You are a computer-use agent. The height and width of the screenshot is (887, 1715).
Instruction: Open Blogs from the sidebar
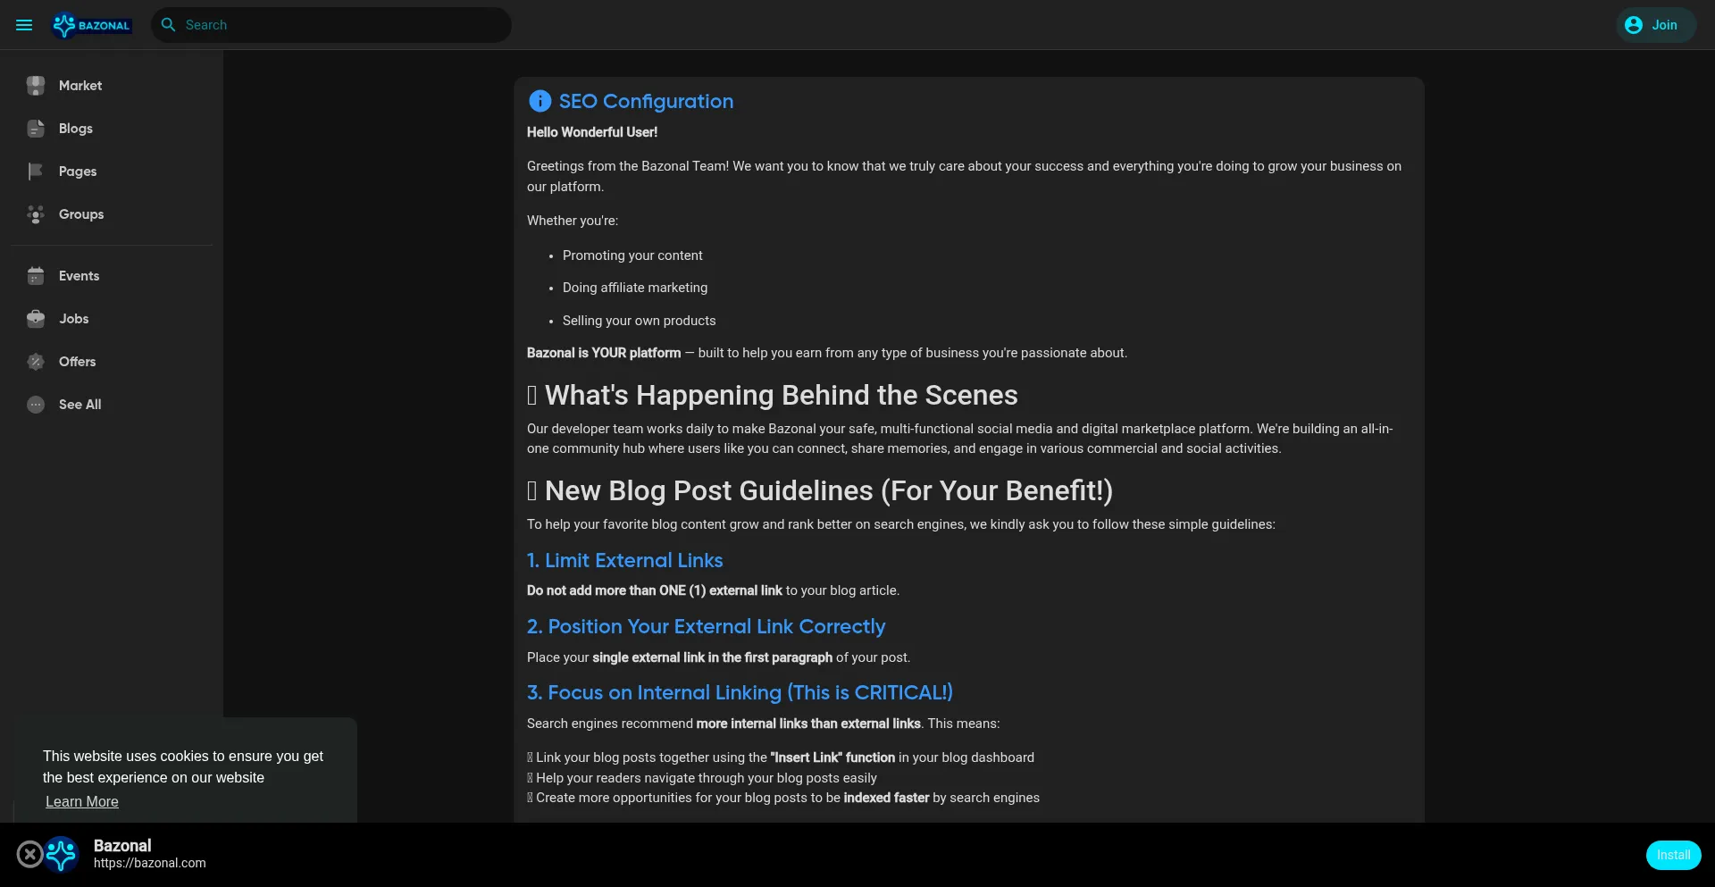click(112, 129)
